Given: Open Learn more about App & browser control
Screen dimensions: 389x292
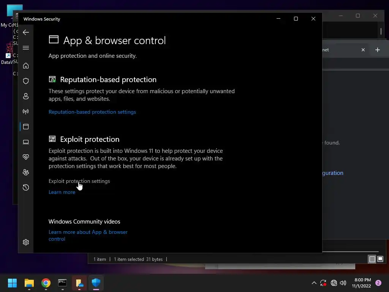Looking at the screenshot, I should [x=88, y=235].
